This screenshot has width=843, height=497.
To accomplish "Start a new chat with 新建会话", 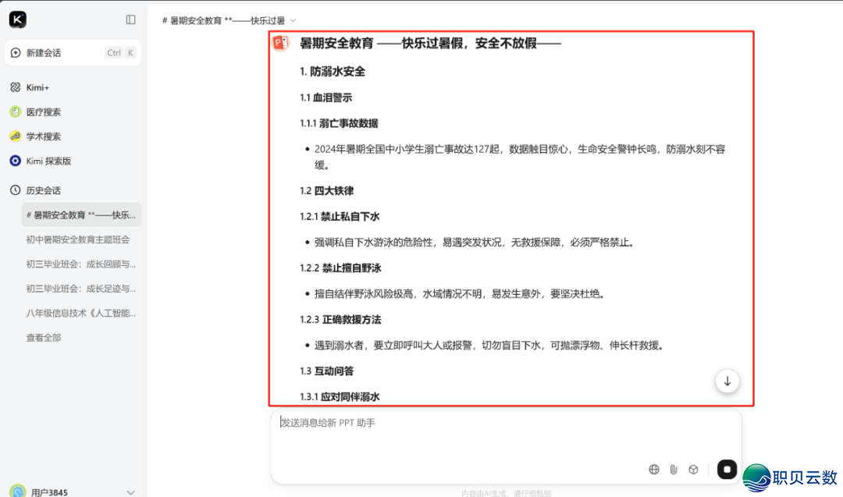I will (73, 52).
